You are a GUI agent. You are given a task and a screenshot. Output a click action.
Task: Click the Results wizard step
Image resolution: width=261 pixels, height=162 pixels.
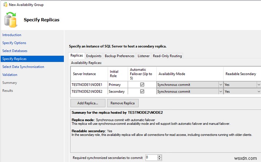[x=8, y=91]
